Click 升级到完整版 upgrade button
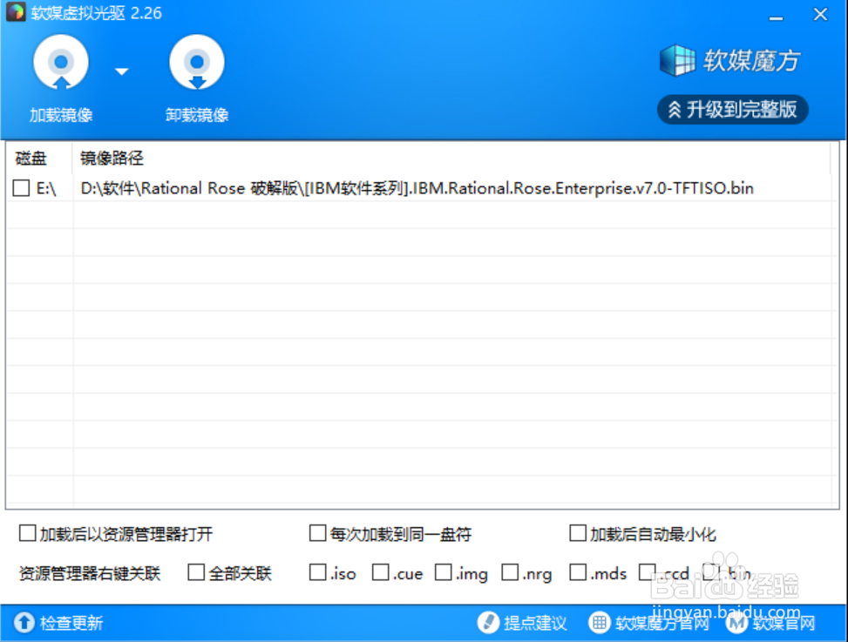Viewport: 848px width, 642px height. [733, 110]
